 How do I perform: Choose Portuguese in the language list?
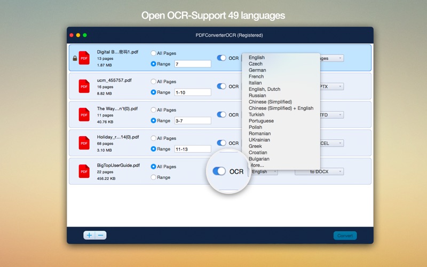click(281, 121)
